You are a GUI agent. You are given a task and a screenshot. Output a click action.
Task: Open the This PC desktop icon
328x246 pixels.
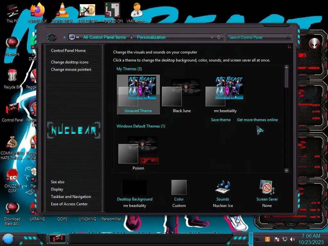[x=12, y=13]
